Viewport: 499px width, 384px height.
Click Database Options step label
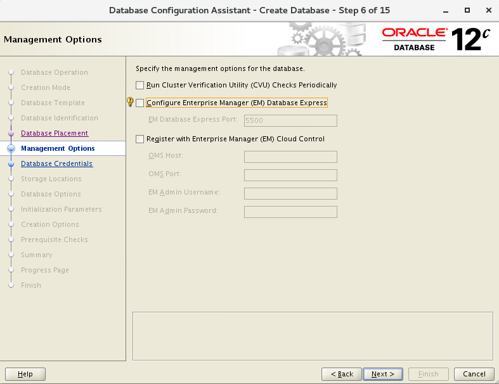click(x=51, y=194)
